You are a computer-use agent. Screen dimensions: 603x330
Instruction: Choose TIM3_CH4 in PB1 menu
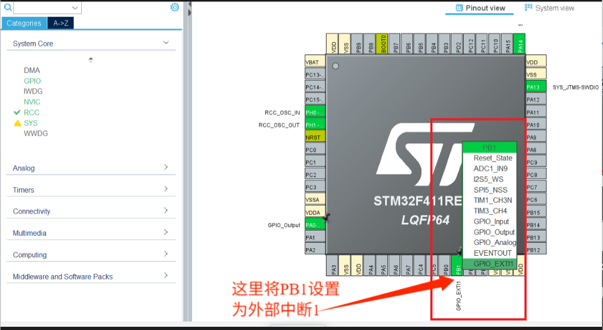pyautogui.click(x=490, y=211)
